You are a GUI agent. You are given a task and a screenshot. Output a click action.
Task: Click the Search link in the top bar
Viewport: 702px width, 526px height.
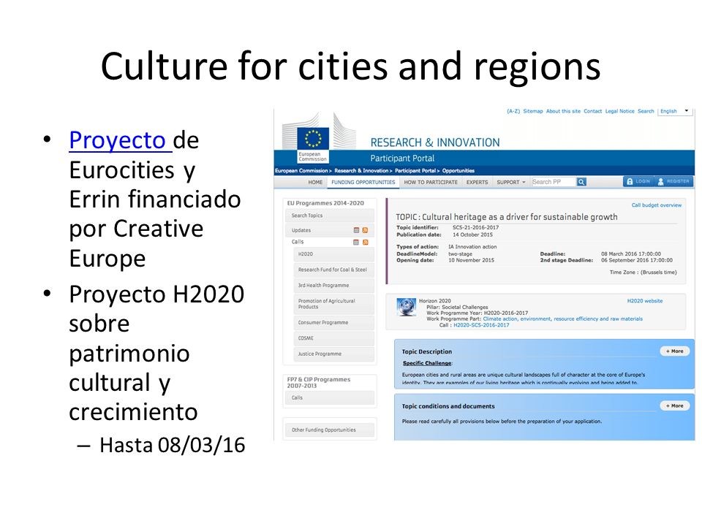point(646,111)
